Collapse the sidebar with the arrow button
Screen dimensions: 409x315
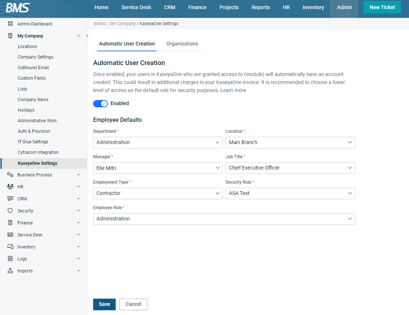click(87, 36)
